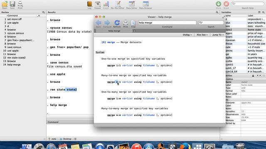Click search icon in Results panel header

pos(217,12)
